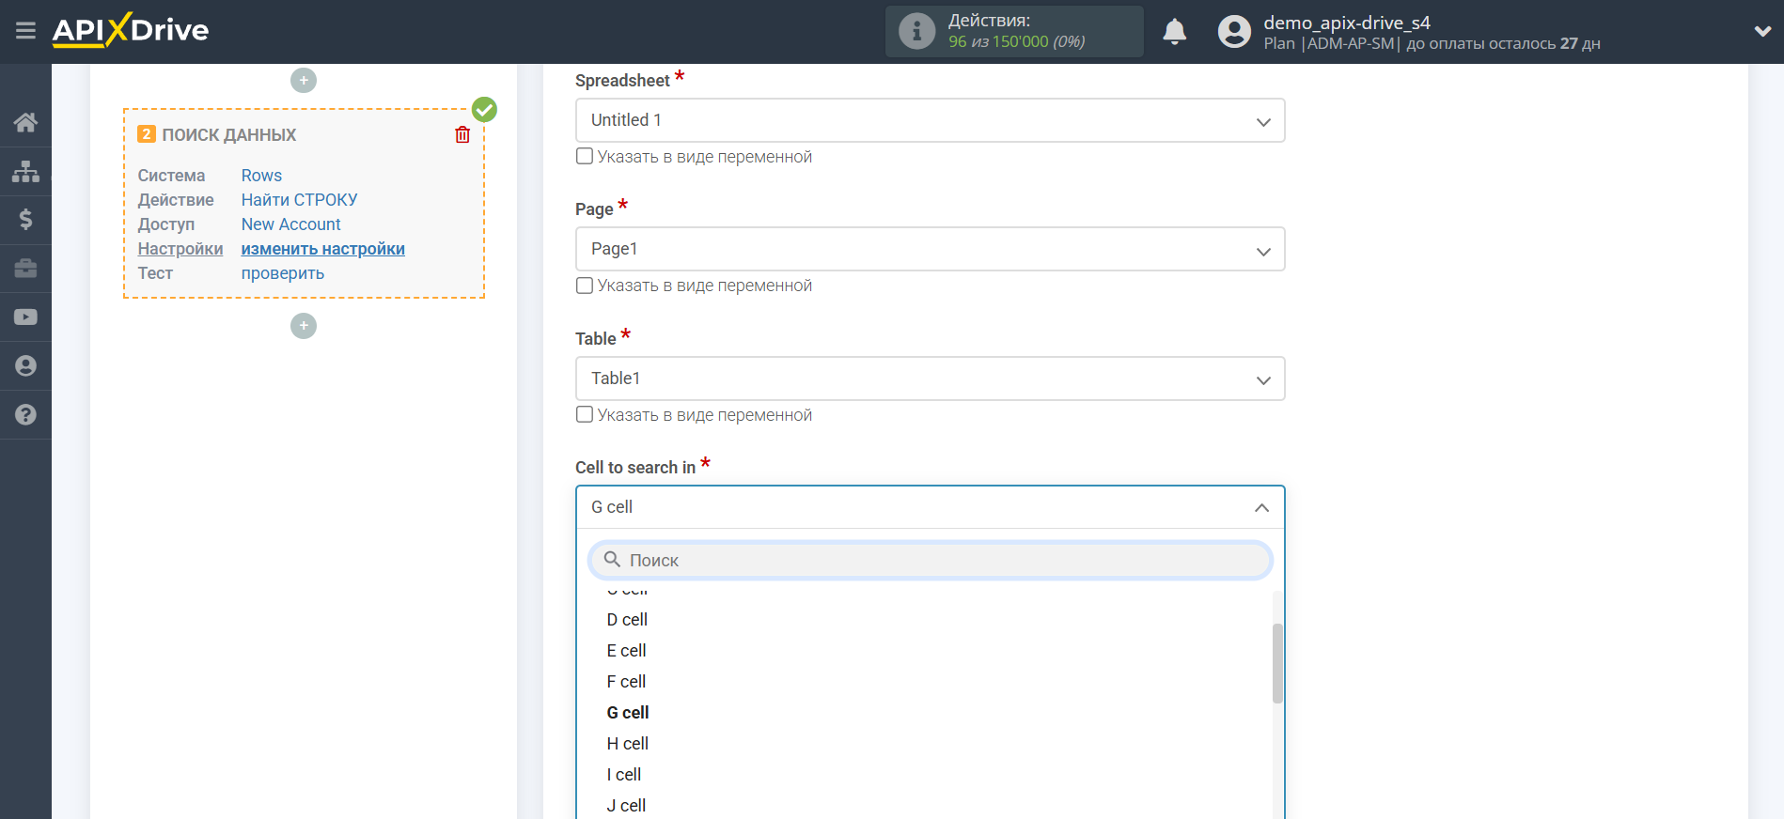
Task: Click the 'проверить' test link
Action: 282,273
